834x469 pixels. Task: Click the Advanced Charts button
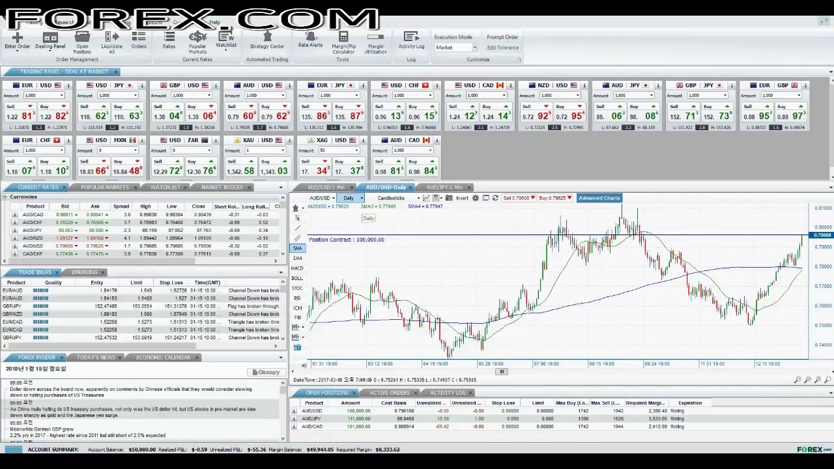click(x=599, y=198)
